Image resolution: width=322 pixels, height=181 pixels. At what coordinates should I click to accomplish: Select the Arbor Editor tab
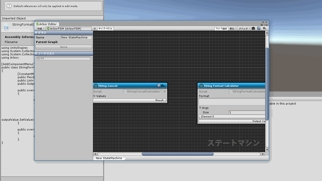[x=47, y=24]
